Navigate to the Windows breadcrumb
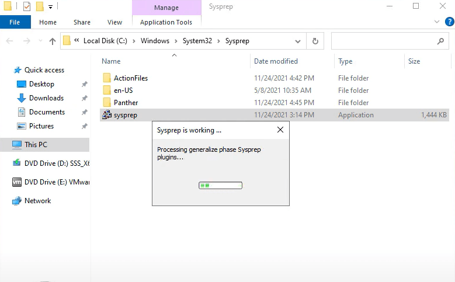The image size is (455, 282). pos(155,41)
